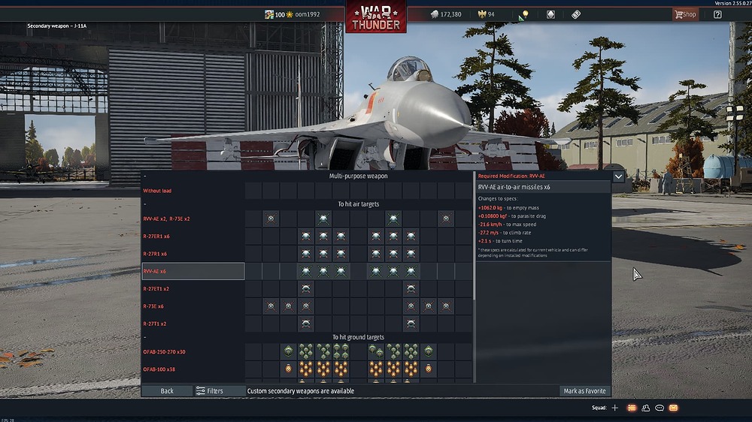
Task: Click the right R-27T1 x2 missile icon
Action: pyautogui.click(x=411, y=324)
